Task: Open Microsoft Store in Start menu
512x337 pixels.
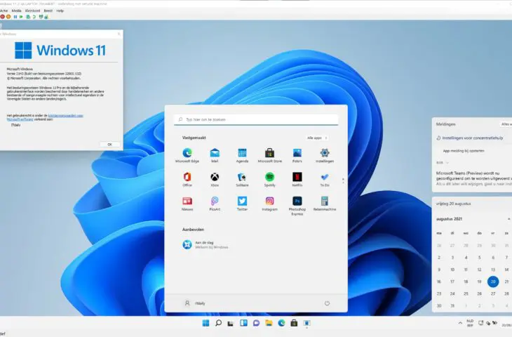Action: [x=270, y=155]
